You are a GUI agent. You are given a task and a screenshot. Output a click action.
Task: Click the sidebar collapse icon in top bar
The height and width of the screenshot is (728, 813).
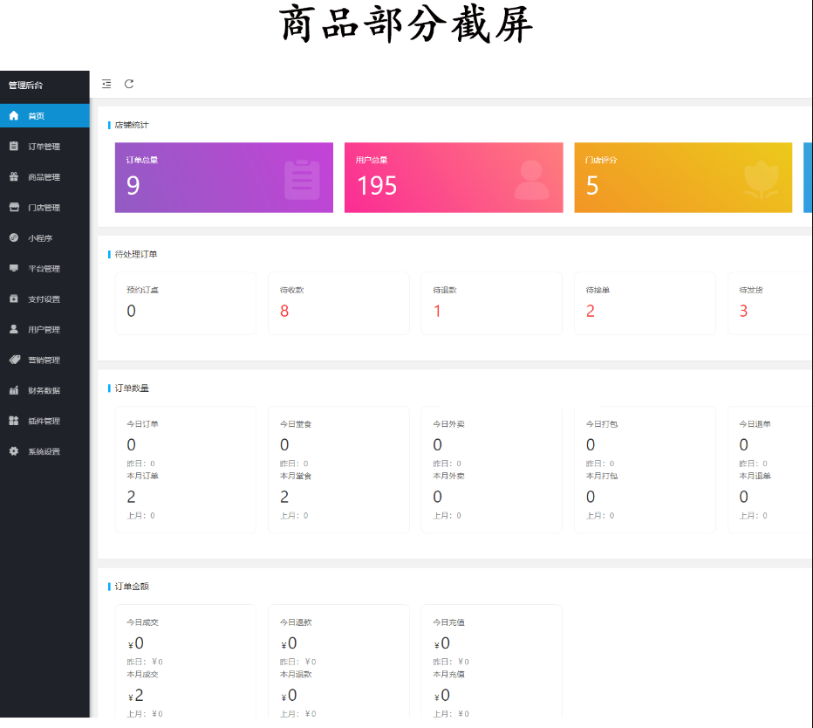pos(106,84)
